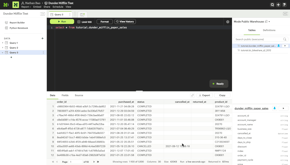Image resolution: width=290 pixels, height=165 pixels.
Task: Click the Ready status indicator
Action: pos(219,84)
